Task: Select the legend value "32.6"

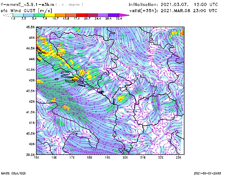Action: pyautogui.click(x=119, y=18)
